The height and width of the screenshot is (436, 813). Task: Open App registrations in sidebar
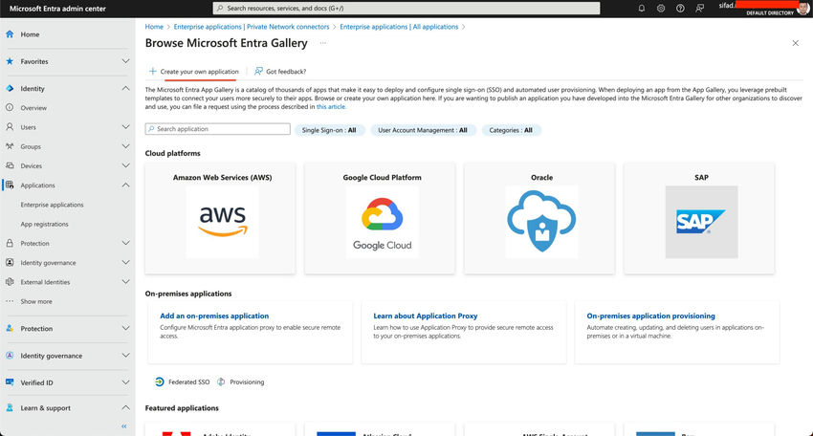(x=45, y=224)
